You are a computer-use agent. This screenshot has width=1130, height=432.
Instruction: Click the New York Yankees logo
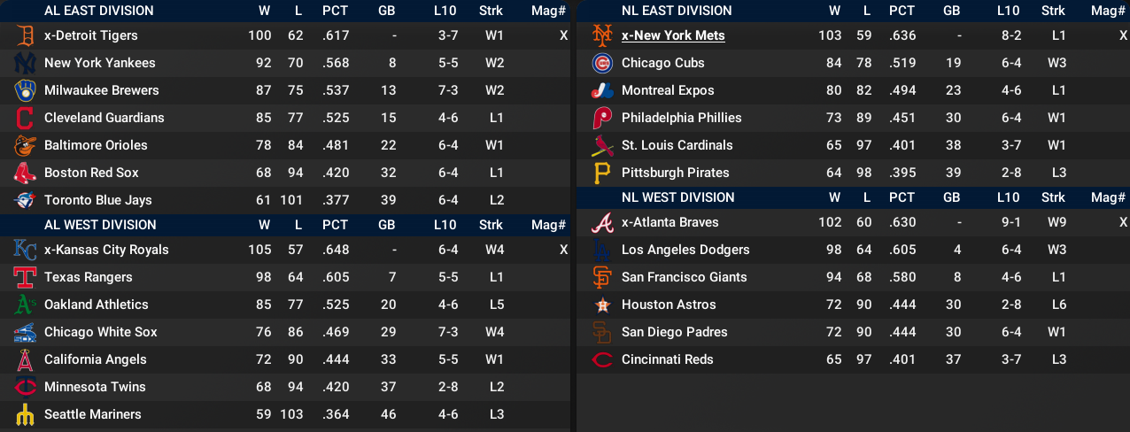click(x=25, y=64)
